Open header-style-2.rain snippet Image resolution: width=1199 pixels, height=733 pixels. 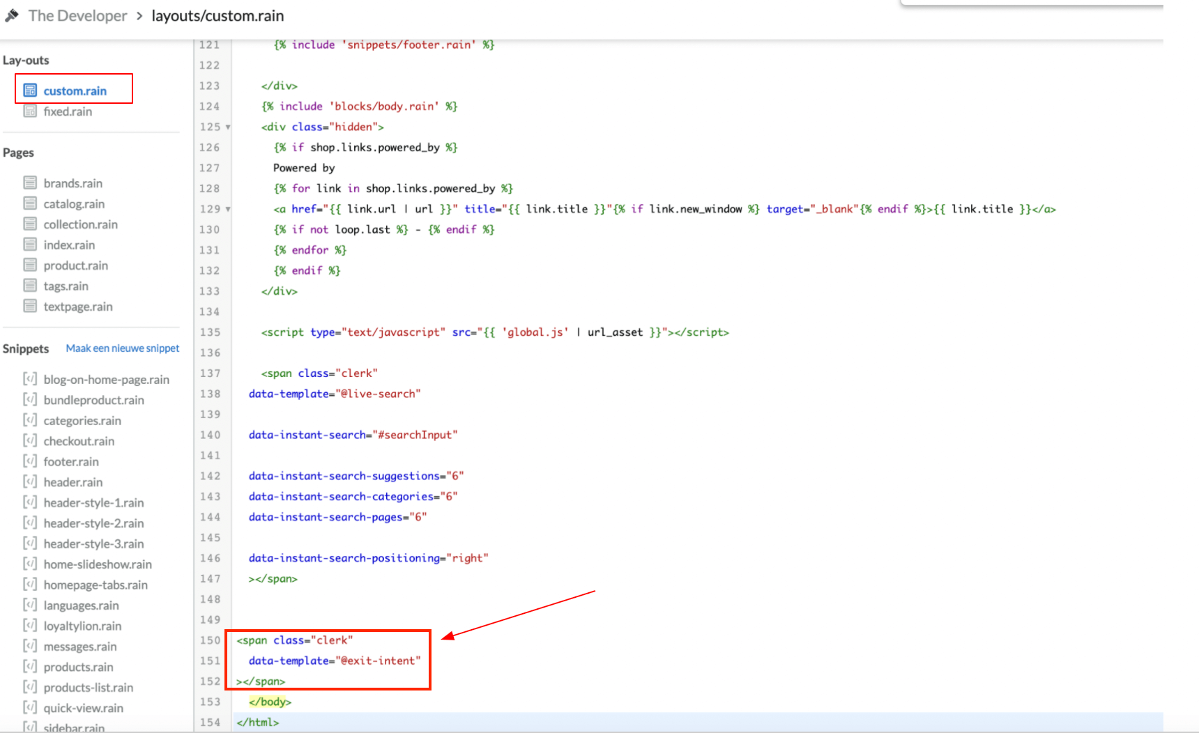coord(93,523)
